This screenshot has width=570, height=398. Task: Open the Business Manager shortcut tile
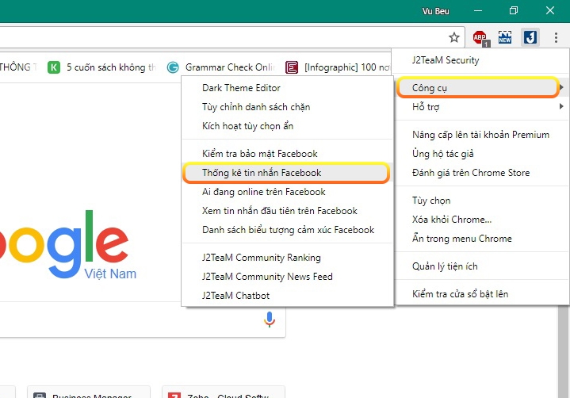point(89,392)
